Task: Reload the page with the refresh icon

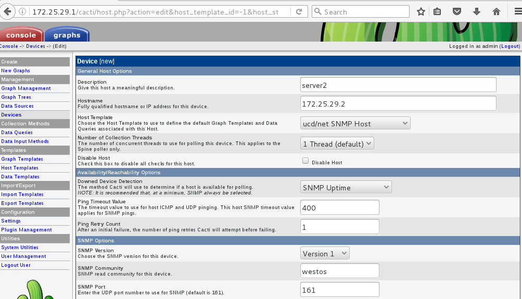Action: [x=299, y=11]
